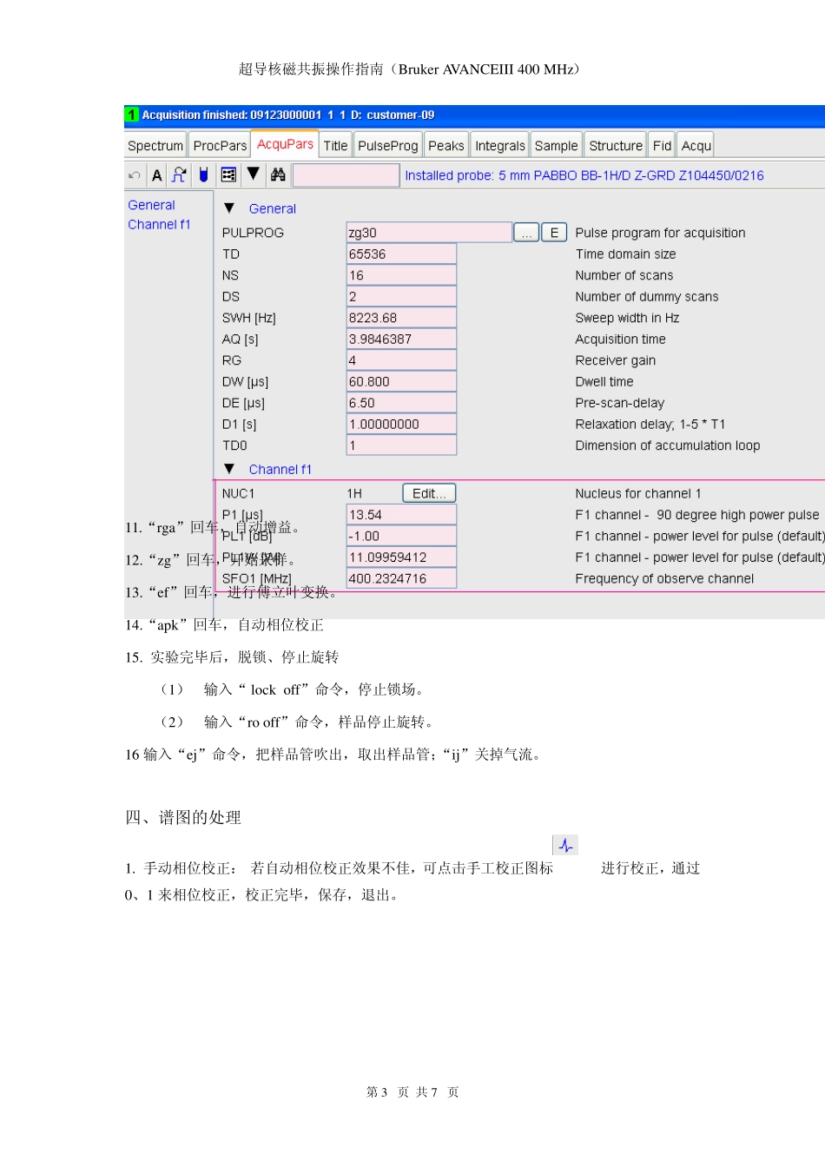The height and width of the screenshot is (1167, 825).
Task: Click the DW field showing 60.800
Action: [x=401, y=382]
